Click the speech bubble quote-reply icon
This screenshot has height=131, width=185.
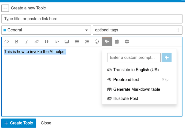coord(6,42)
